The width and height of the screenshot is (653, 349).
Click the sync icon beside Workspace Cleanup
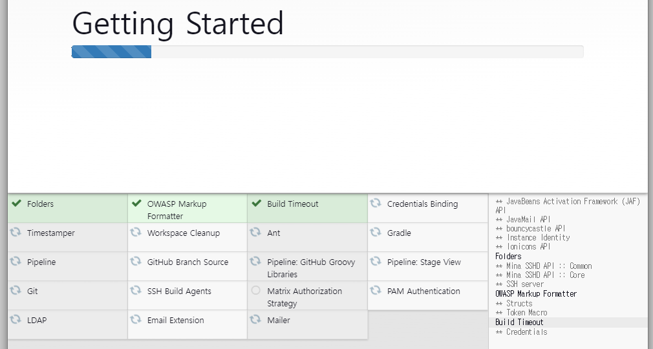point(136,232)
